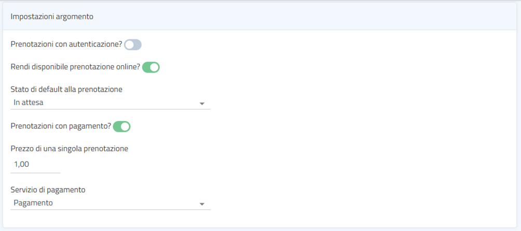
Task: Open the Stato di default alla prenotazione dropdown
Action: point(110,103)
